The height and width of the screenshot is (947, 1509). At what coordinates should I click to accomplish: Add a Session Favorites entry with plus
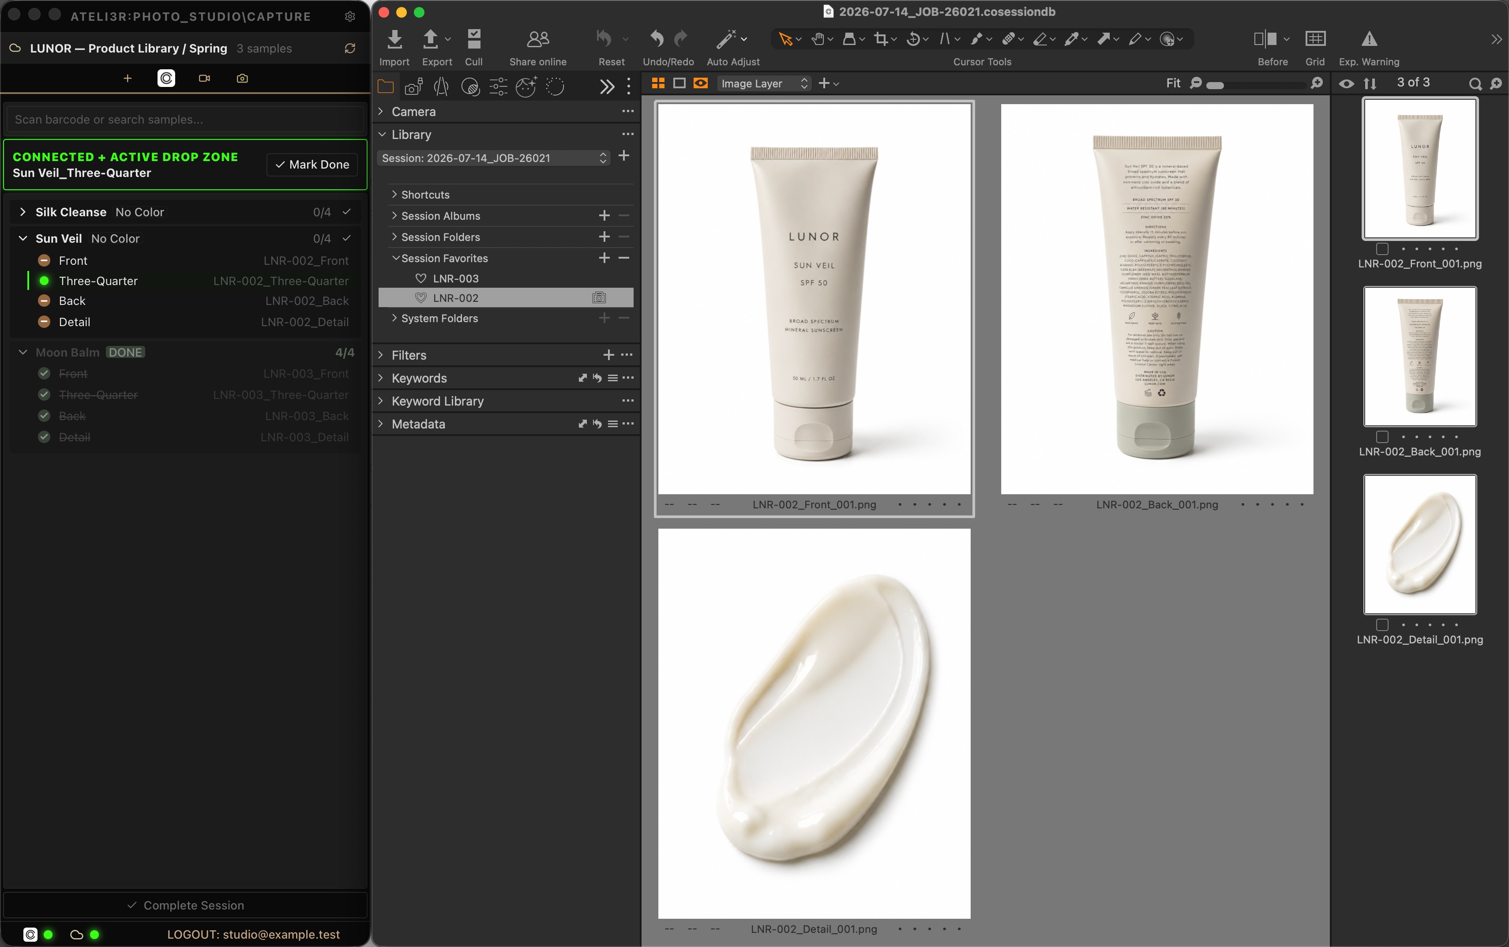point(604,258)
